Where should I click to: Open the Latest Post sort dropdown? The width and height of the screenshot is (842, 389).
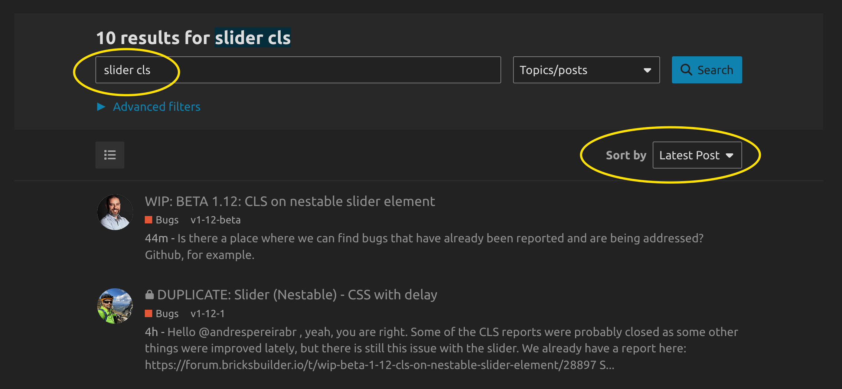click(697, 155)
